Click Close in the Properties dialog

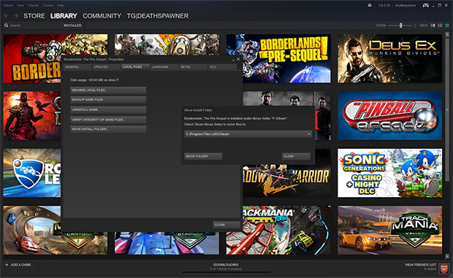(x=226, y=225)
